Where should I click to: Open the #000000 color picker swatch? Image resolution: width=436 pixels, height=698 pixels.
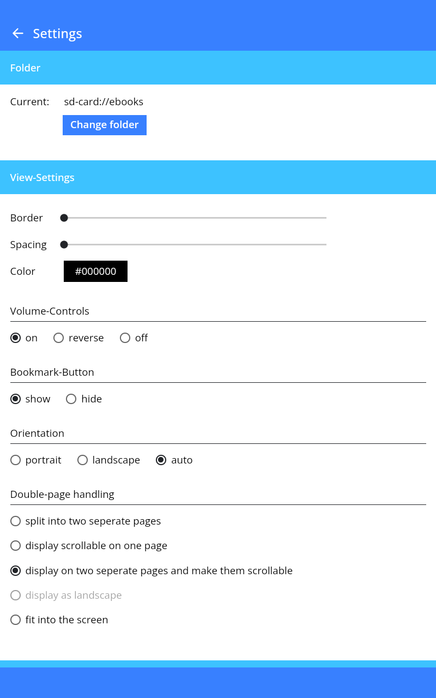[95, 271]
